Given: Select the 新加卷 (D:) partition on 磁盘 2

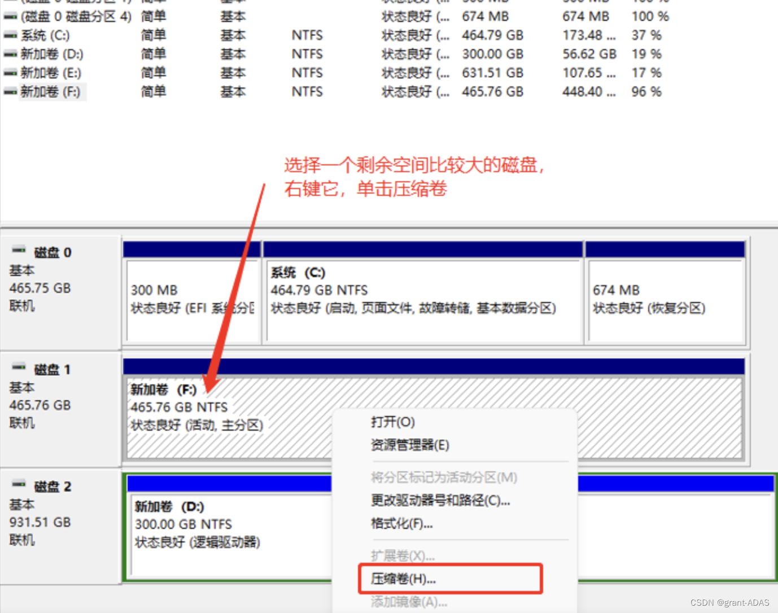Looking at the screenshot, I should coord(231,535).
